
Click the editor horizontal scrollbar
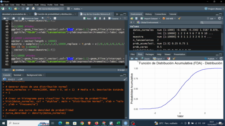coord(51,67)
